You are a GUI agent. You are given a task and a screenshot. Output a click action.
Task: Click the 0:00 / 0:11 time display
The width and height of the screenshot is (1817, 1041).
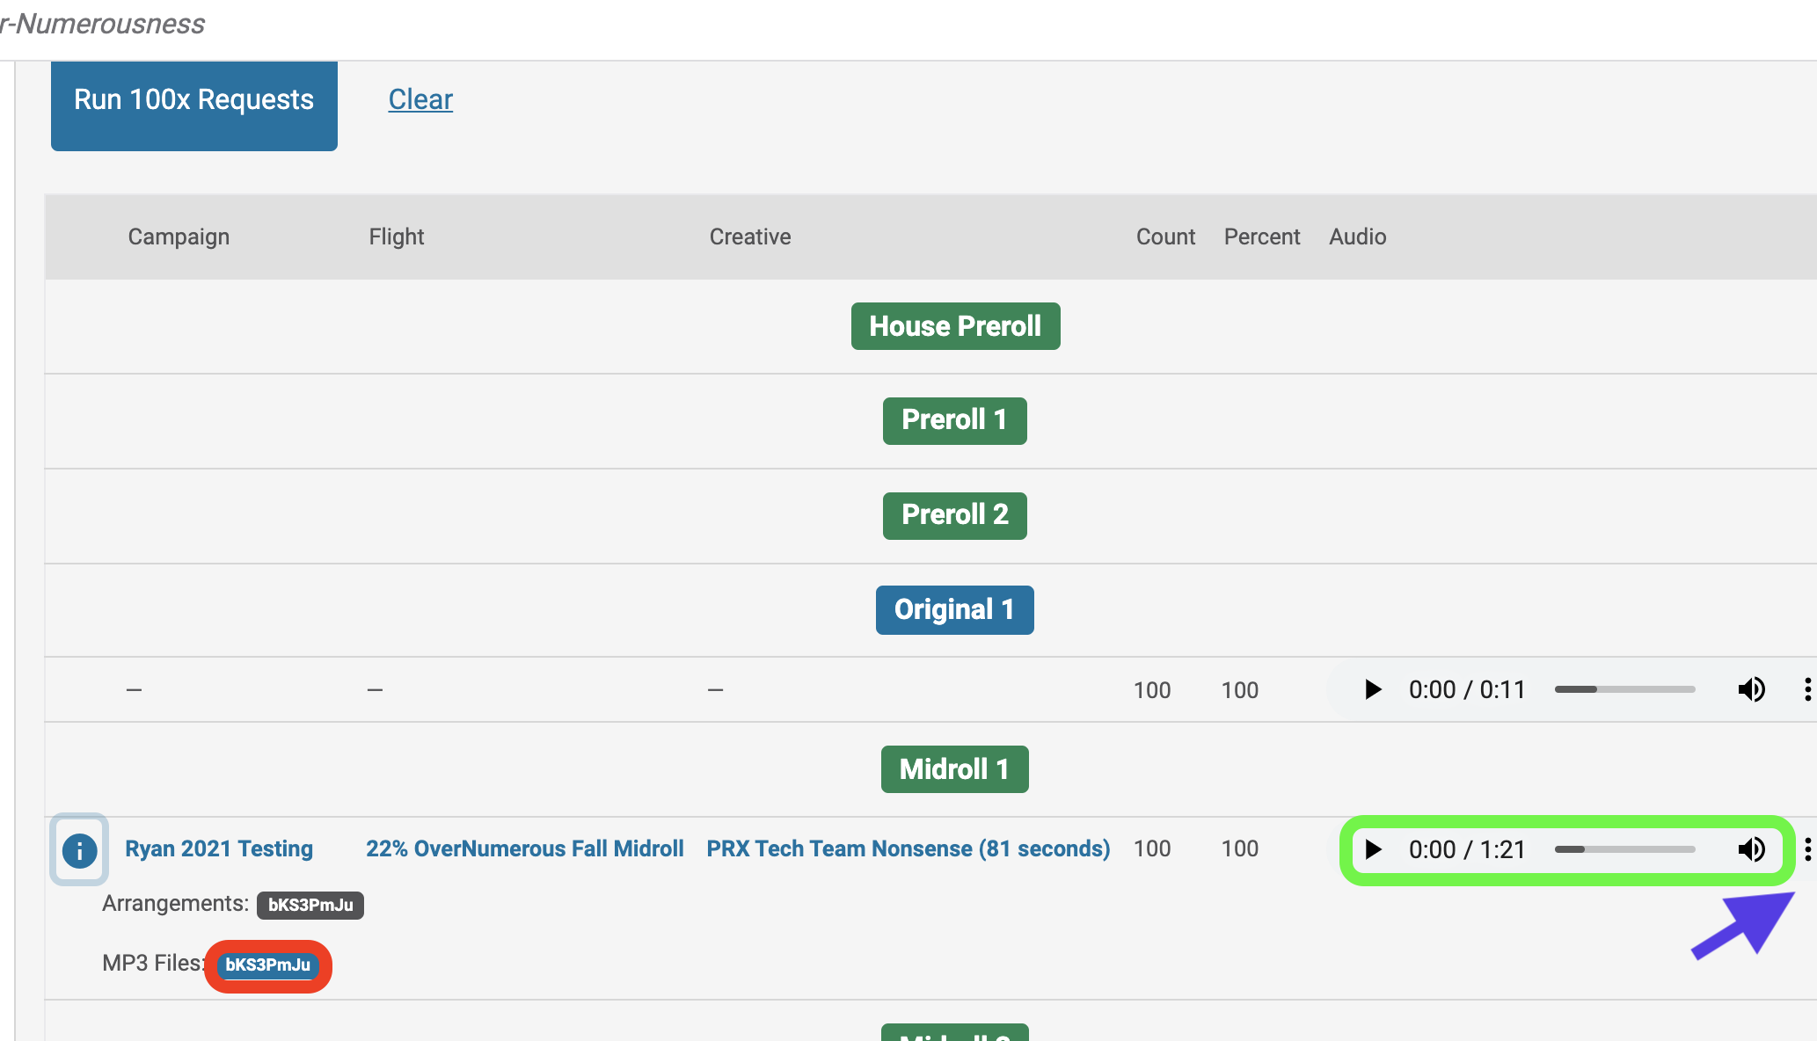1467,689
